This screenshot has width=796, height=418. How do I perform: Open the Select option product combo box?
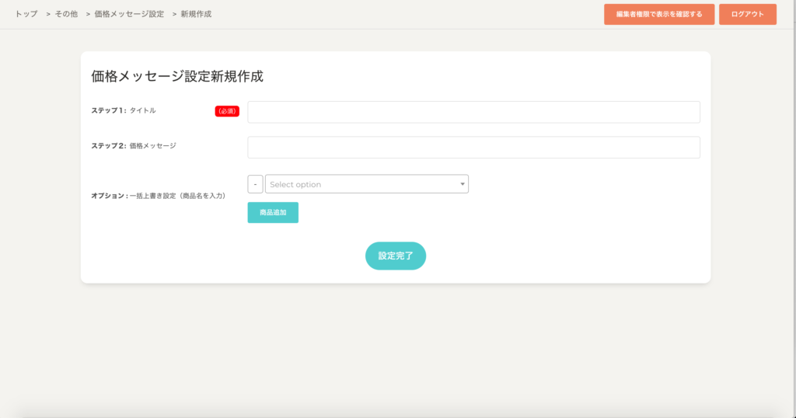(x=362, y=184)
